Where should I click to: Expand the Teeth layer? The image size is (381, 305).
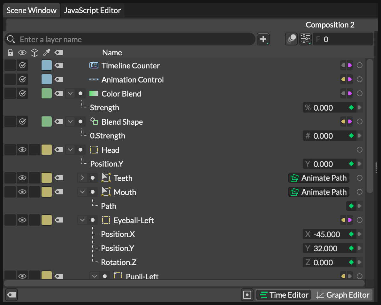click(x=82, y=178)
